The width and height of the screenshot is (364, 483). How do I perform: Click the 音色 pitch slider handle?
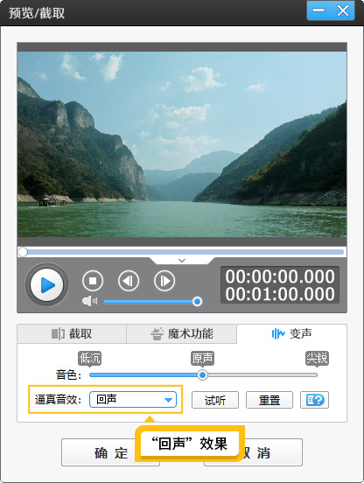(202, 374)
